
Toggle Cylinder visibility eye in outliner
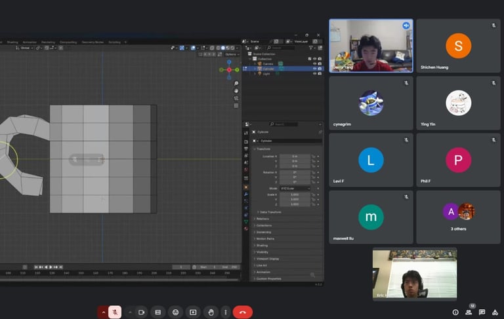pyautogui.click(x=315, y=69)
